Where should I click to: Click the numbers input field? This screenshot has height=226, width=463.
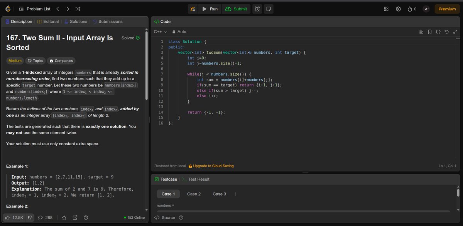[303, 211]
